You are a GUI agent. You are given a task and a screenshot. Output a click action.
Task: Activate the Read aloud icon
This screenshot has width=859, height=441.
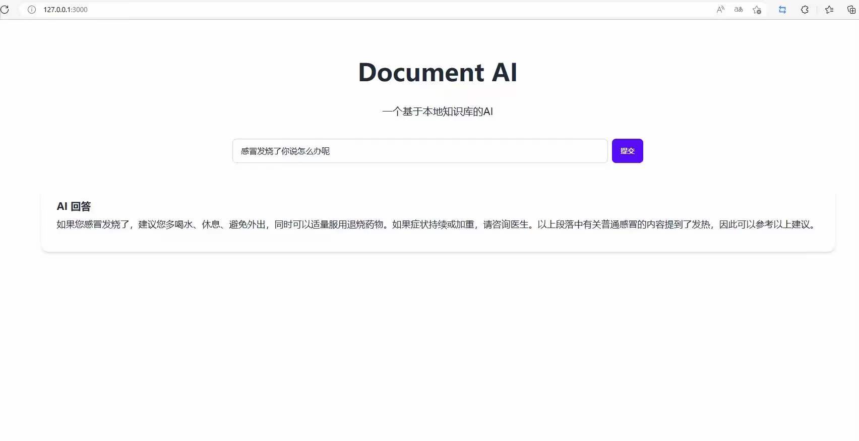click(720, 10)
